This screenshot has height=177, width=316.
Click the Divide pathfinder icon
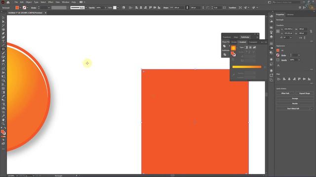(x=225, y=55)
